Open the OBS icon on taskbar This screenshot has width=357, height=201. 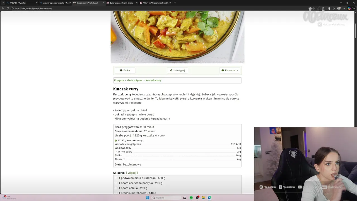coord(197,198)
